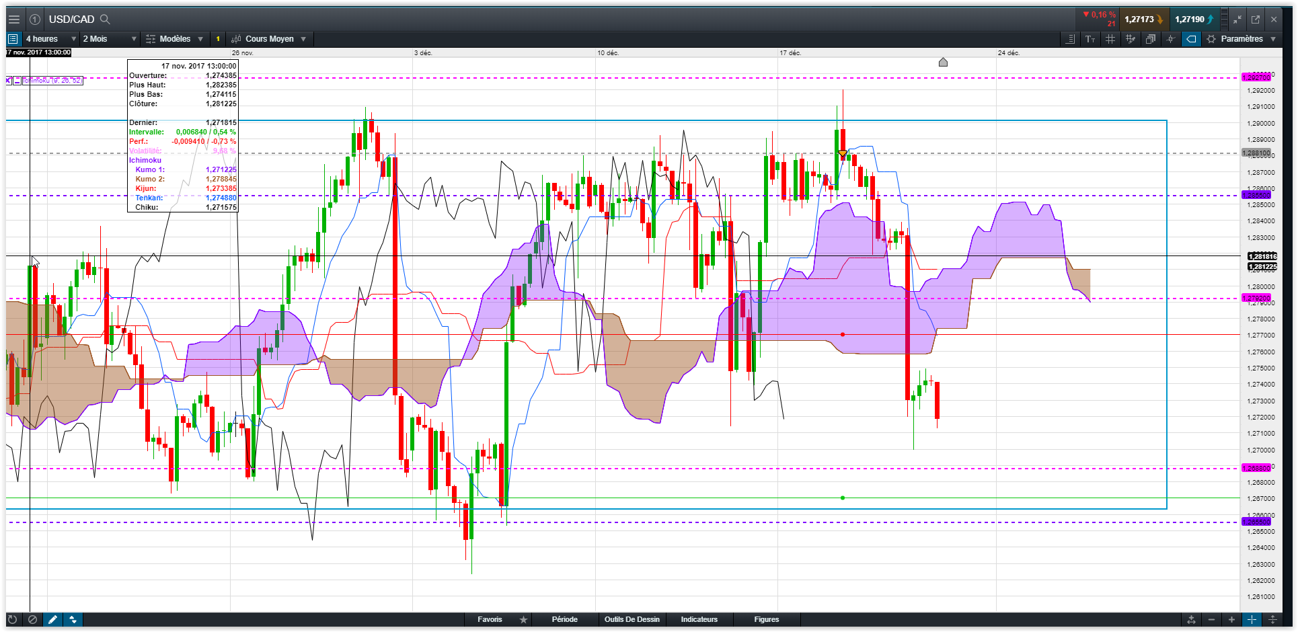Screen dimensions: 1298x632
Task: Open the Favoris tab
Action: pos(490,619)
